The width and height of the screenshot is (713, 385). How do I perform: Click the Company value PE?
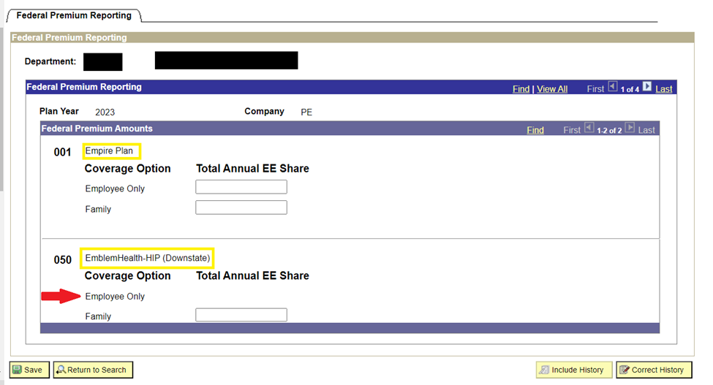pyautogui.click(x=306, y=113)
